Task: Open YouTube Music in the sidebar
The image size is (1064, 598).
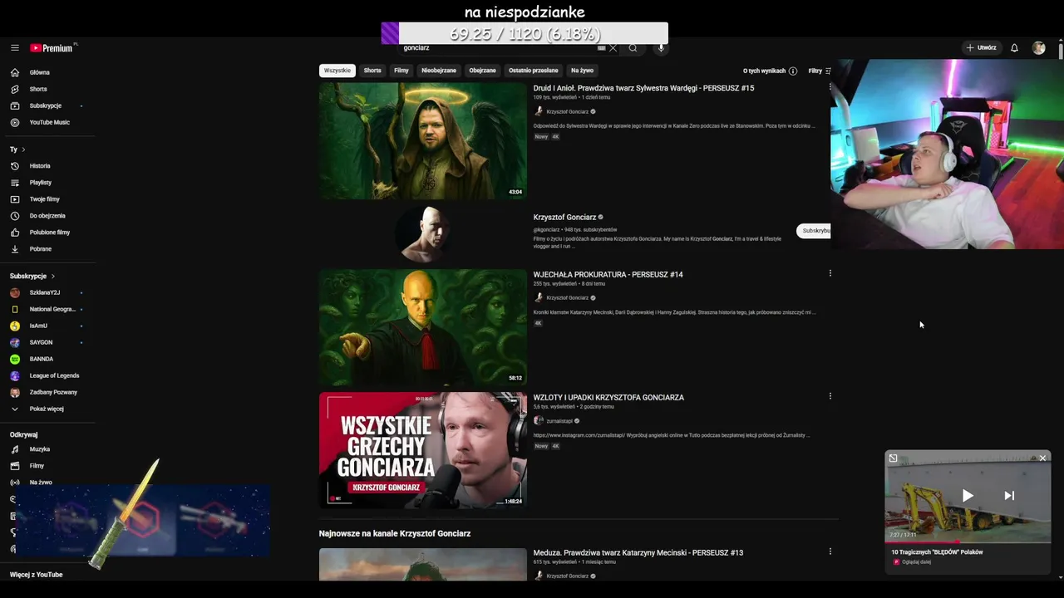Action: (x=48, y=122)
